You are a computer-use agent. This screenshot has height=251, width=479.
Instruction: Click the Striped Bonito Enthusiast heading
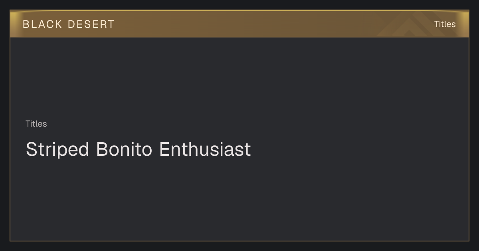click(x=138, y=150)
